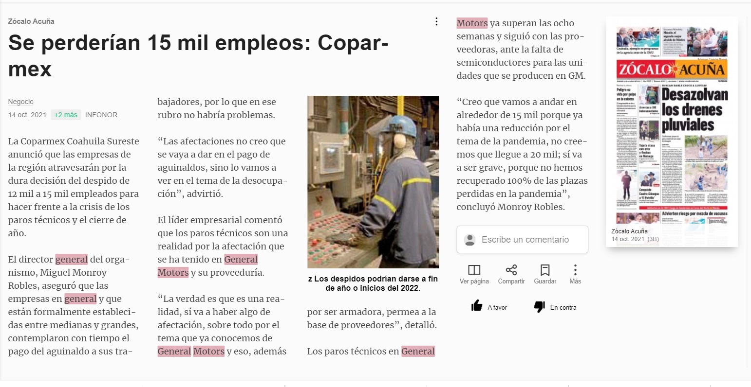Screen dimensions: 751x387
Task: Click the Negocio section link
Action: tap(21, 102)
